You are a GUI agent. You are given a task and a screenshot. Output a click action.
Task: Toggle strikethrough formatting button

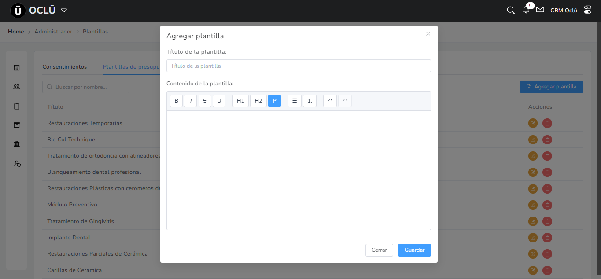coord(205,101)
